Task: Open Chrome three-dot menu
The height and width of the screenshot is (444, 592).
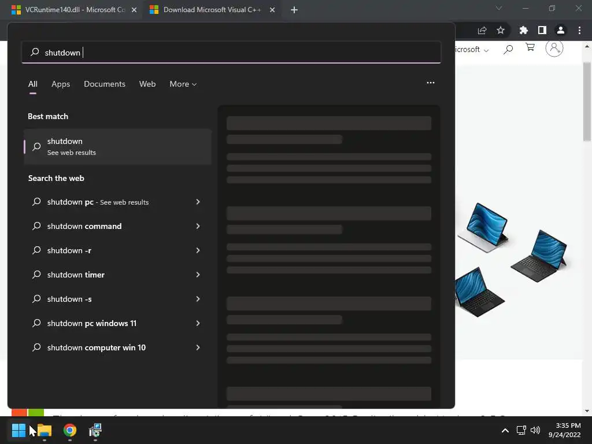Action: [x=579, y=30]
